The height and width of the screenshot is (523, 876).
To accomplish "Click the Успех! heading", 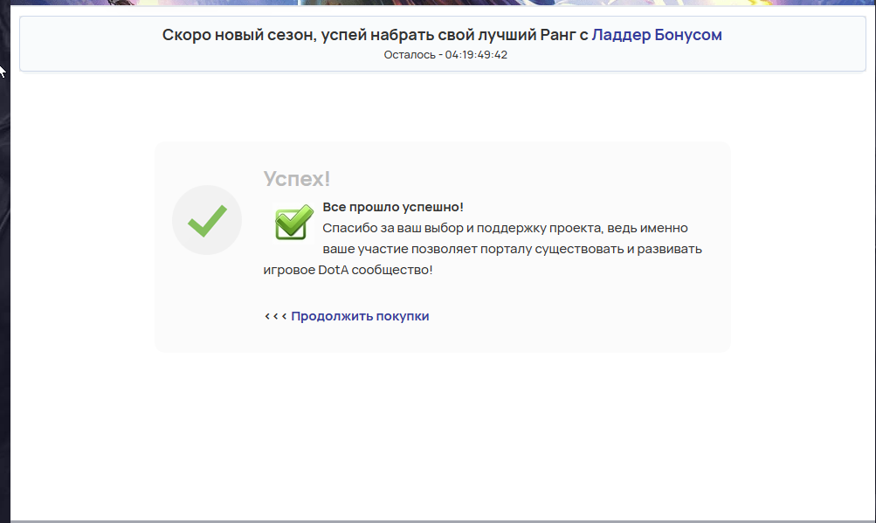I will tap(297, 179).
